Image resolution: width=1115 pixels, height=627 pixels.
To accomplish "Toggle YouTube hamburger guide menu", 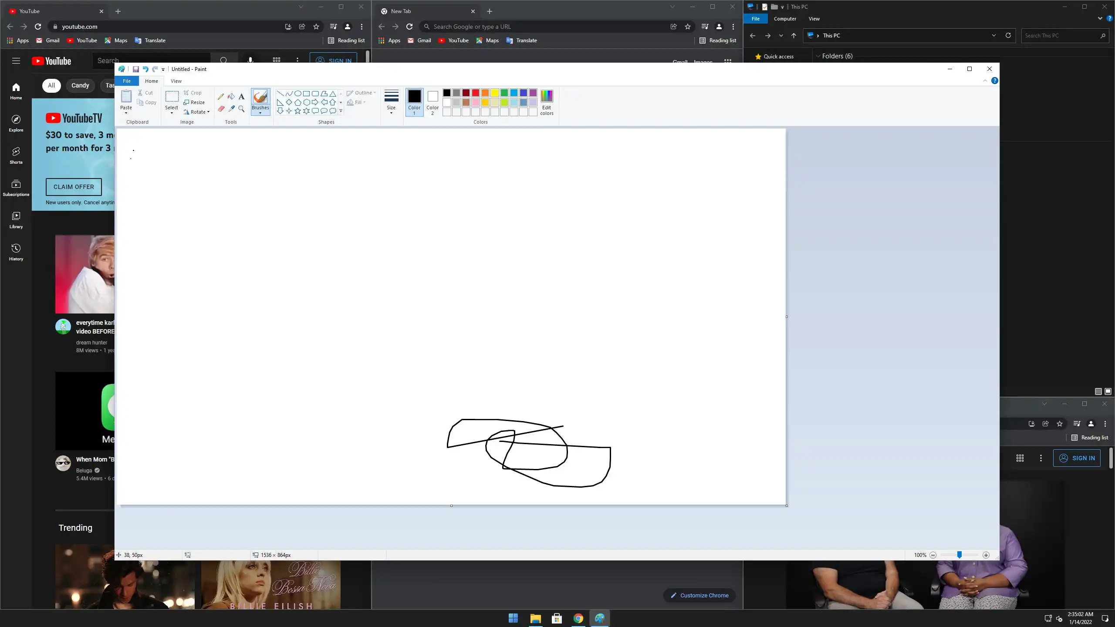I will point(16,61).
